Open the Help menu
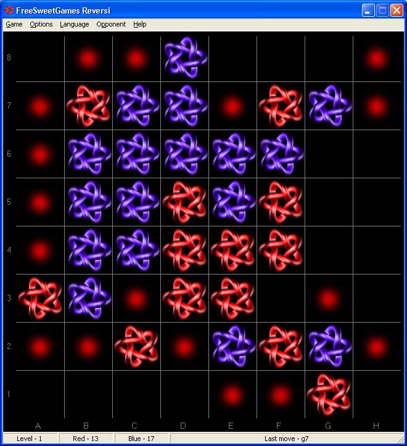This screenshot has width=407, height=446. 140,24
